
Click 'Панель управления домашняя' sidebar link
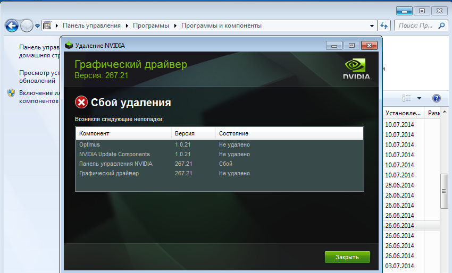pos(39,51)
